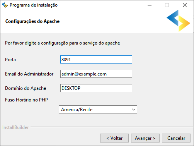The height and width of the screenshot is (146, 194).
Task: Click the Programa de instalação title text
Action: pyautogui.click(x=34, y=5)
